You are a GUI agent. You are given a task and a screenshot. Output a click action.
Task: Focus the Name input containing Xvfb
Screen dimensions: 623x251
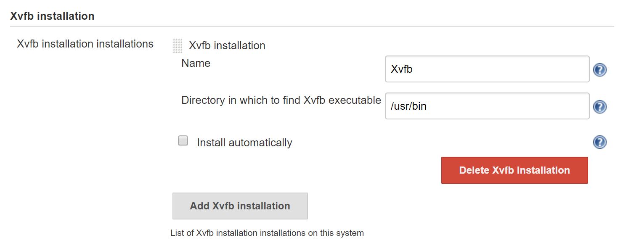(487, 69)
